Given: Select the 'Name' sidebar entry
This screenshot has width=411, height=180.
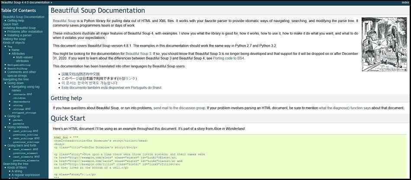Looking at the screenshot, I should coord(16,50).
